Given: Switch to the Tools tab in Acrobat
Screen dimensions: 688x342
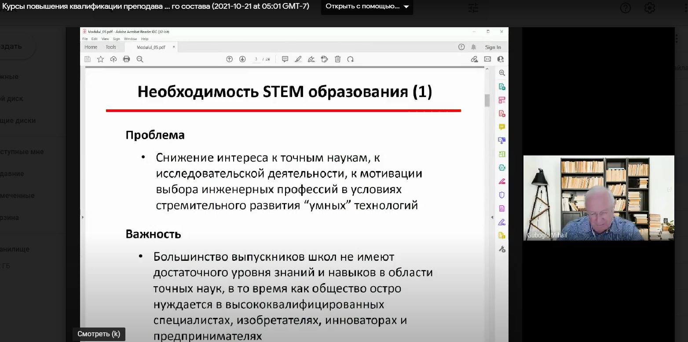Looking at the screenshot, I should click(111, 47).
